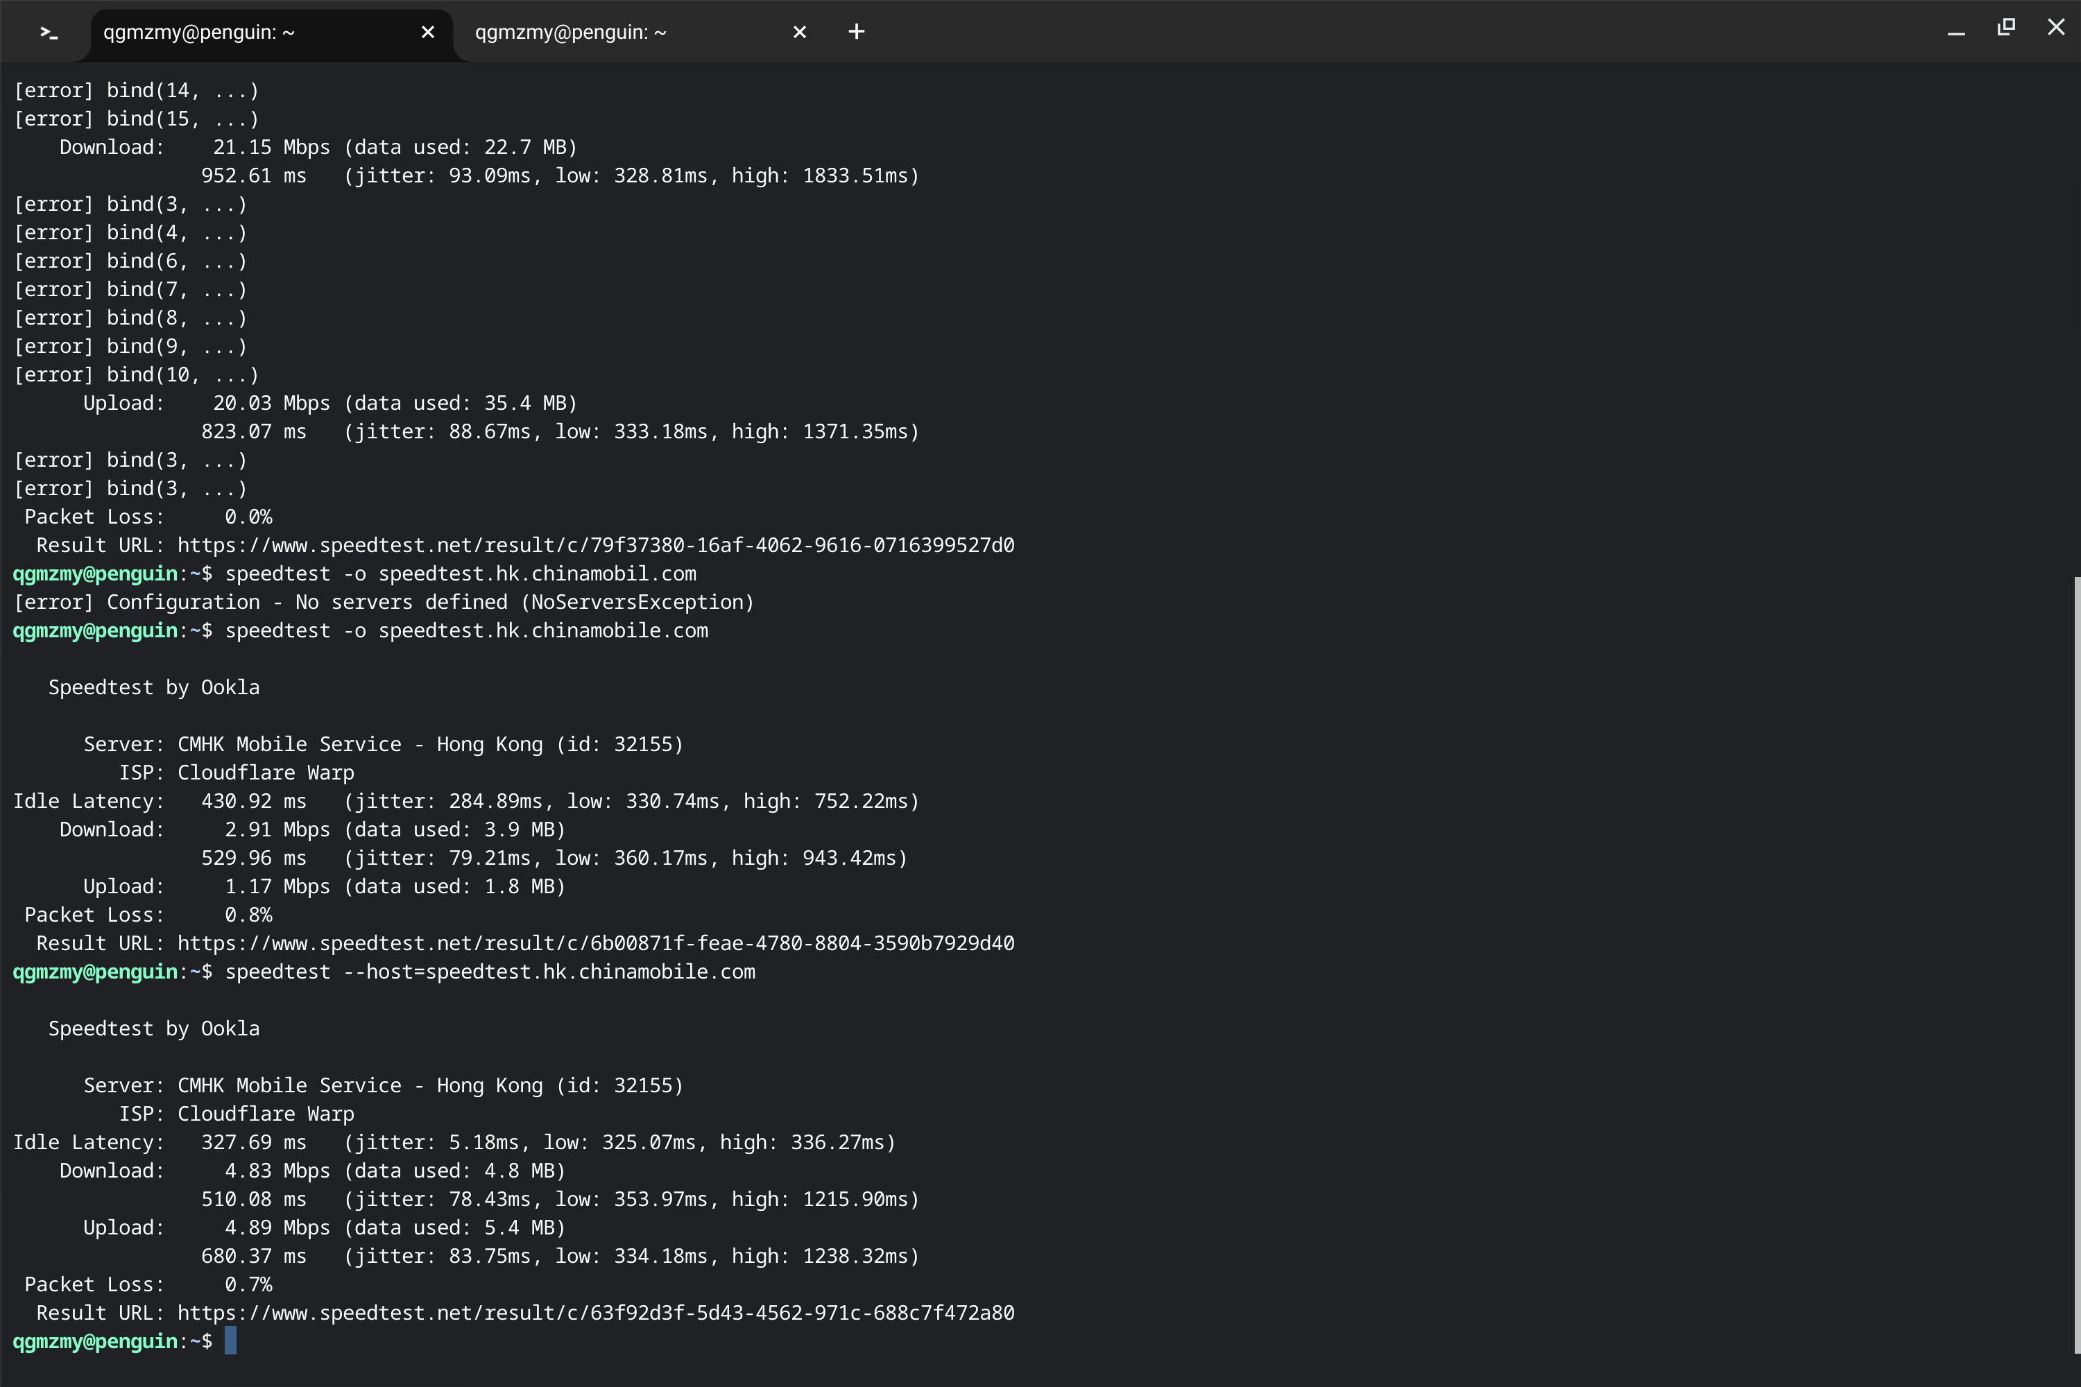Viewport: 2081px width, 1387px height.
Task: Click the '1.17 Mbps' upload value
Action: (x=277, y=887)
